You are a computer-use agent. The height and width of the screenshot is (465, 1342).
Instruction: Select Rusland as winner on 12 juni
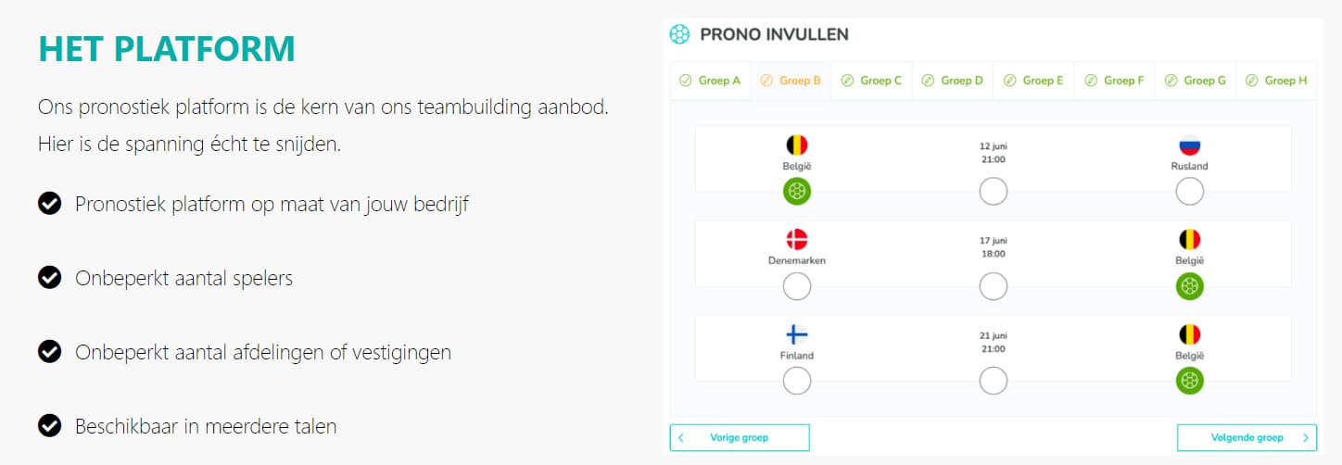tap(1189, 192)
